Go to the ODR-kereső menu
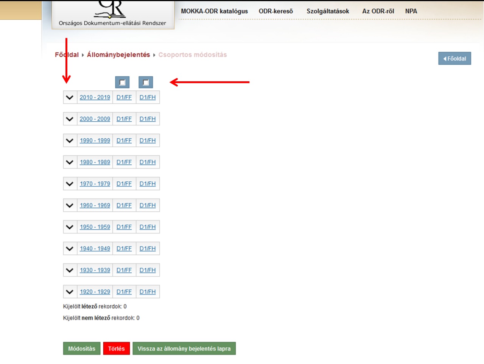The height and width of the screenshot is (364, 484). 275,11
